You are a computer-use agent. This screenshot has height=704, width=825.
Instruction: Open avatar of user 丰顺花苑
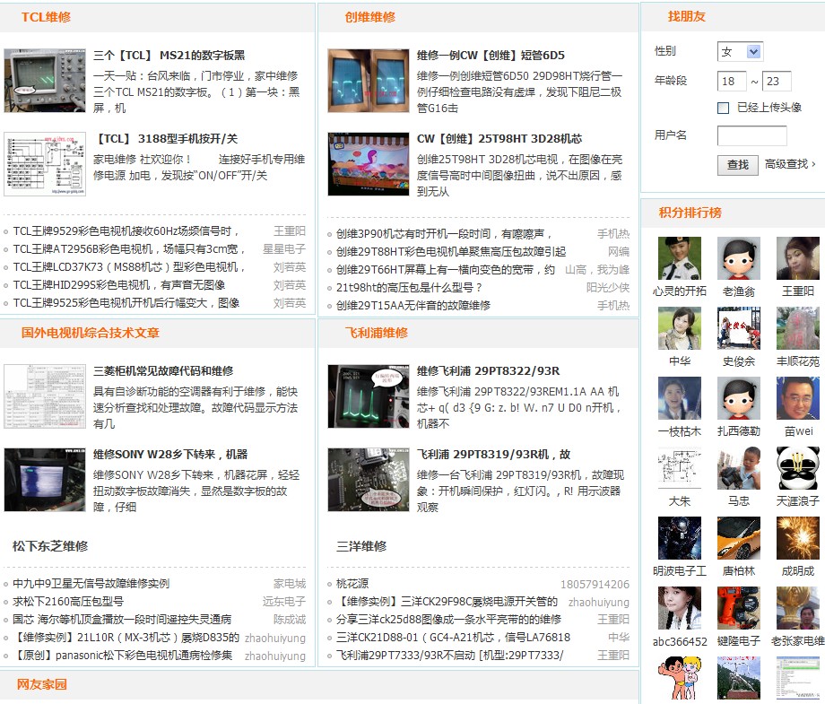click(x=797, y=328)
